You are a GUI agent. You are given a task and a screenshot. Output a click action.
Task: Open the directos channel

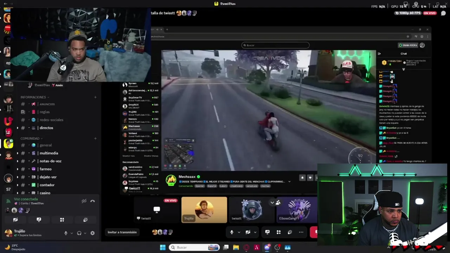click(58, 128)
